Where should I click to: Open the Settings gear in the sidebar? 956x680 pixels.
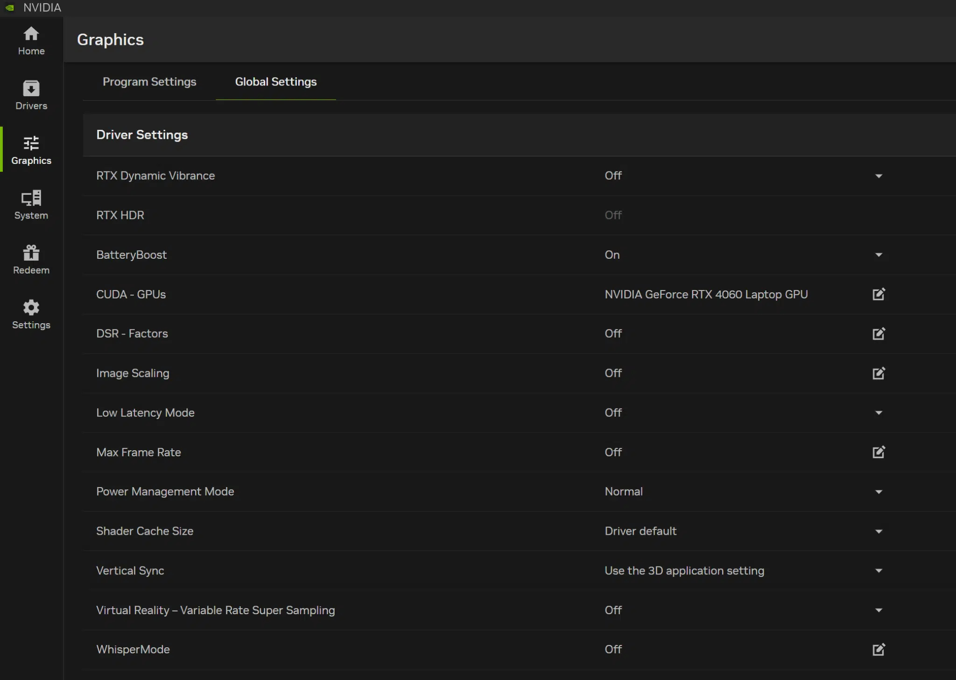pyautogui.click(x=31, y=314)
